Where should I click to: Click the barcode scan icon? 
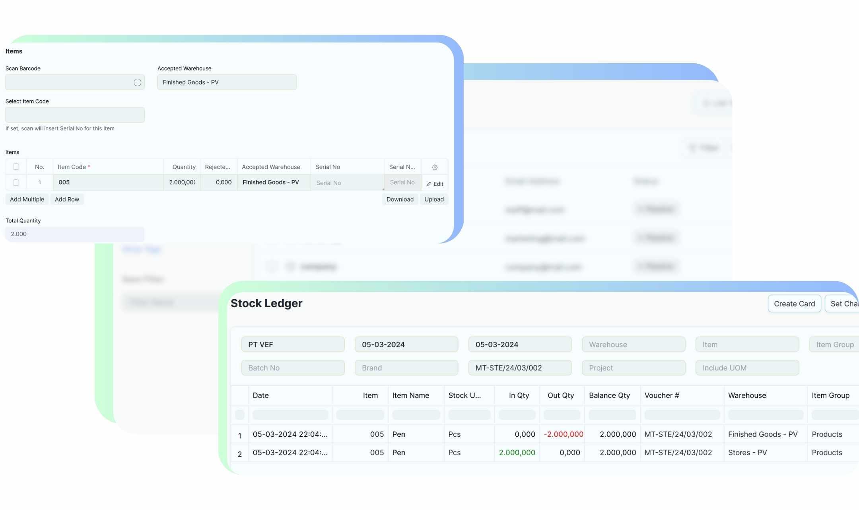tap(137, 82)
